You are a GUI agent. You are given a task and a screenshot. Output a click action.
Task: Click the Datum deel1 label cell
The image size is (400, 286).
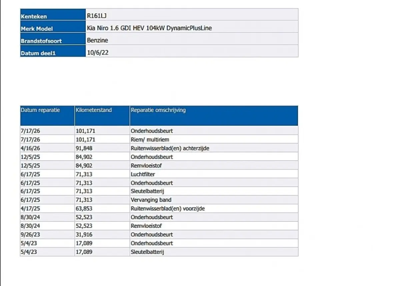point(53,51)
